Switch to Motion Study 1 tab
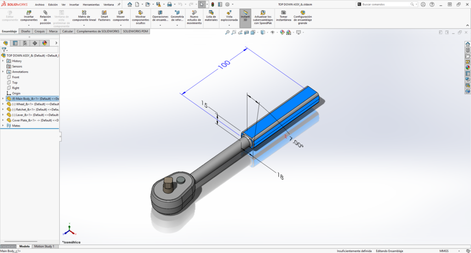 44,246
